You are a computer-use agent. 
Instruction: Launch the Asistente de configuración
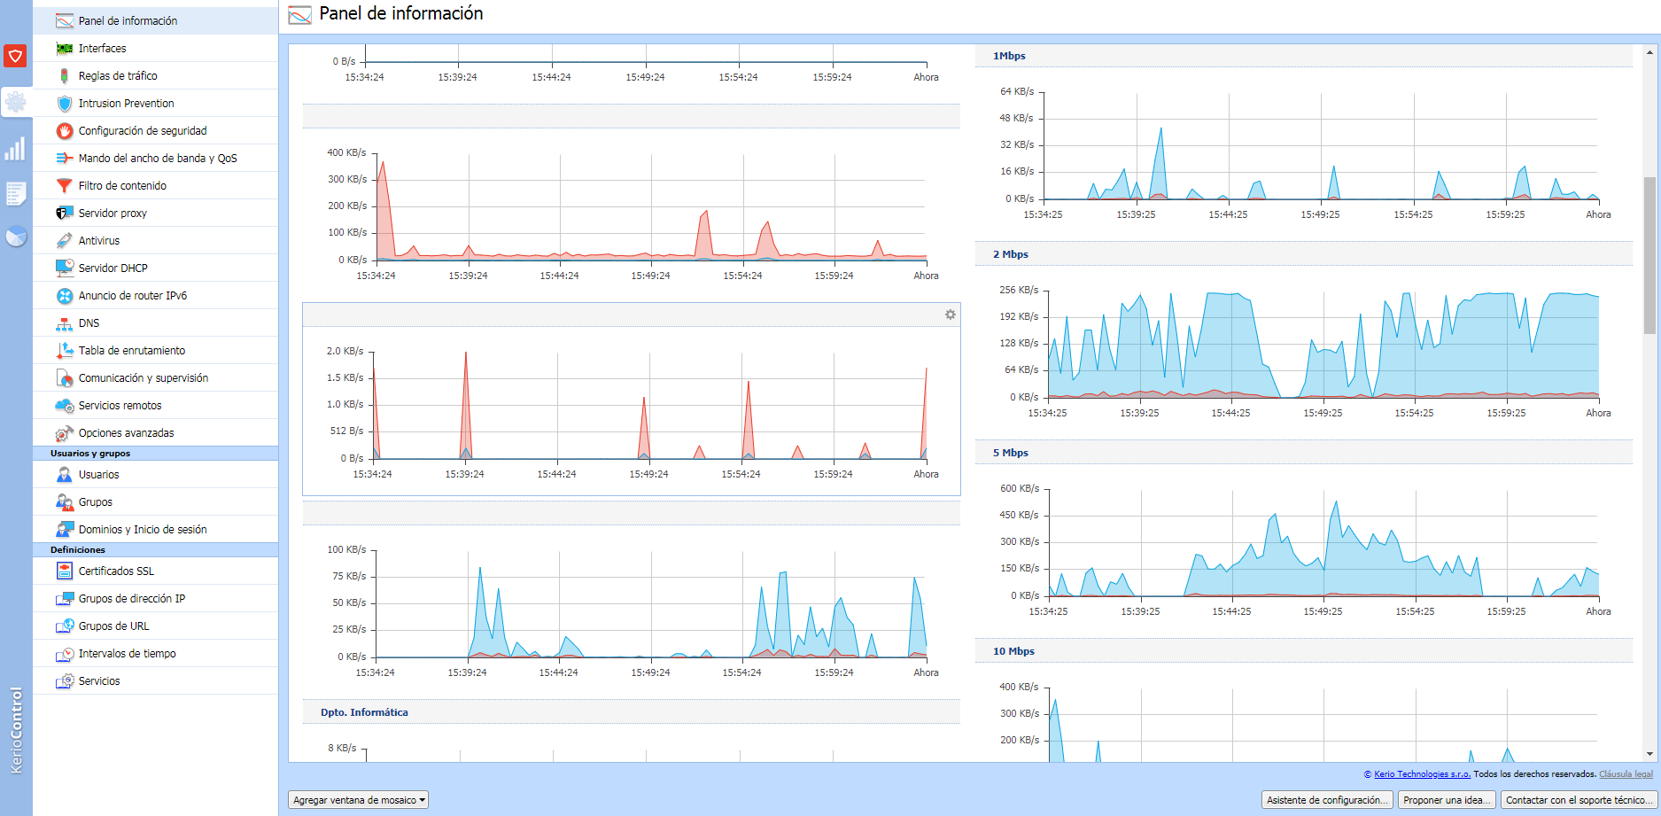1328,799
